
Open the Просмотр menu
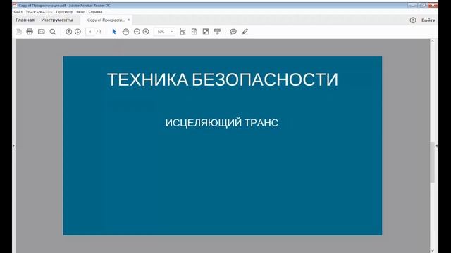point(64,12)
